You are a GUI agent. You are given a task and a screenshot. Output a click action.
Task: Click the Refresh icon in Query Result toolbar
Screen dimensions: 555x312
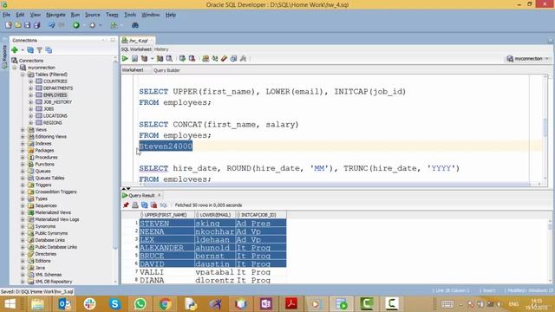tap(145, 205)
